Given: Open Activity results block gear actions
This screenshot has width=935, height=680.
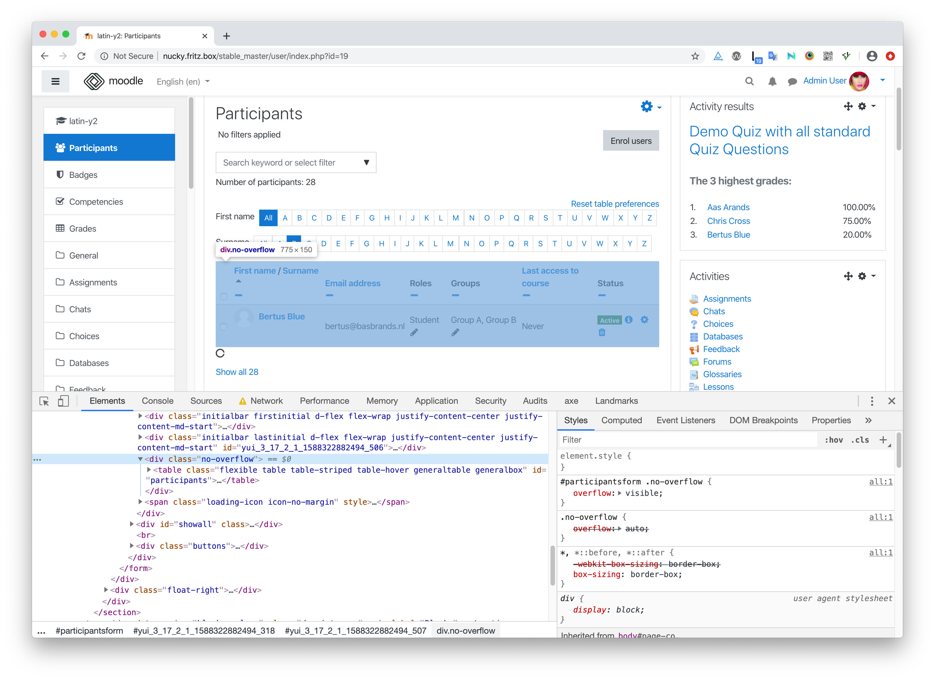Looking at the screenshot, I should [867, 106].
